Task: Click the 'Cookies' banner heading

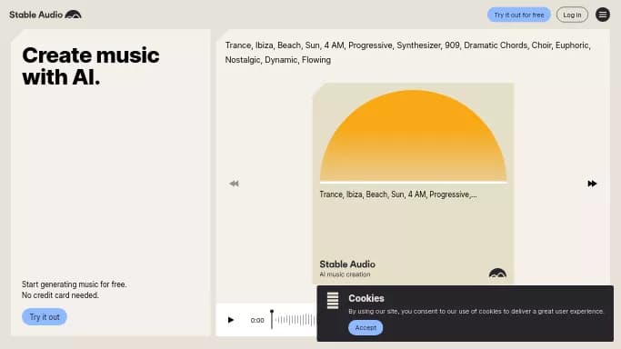Action: pos(366,298)
